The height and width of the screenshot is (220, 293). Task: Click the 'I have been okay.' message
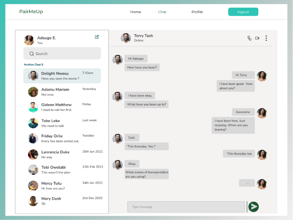point(140,95)
